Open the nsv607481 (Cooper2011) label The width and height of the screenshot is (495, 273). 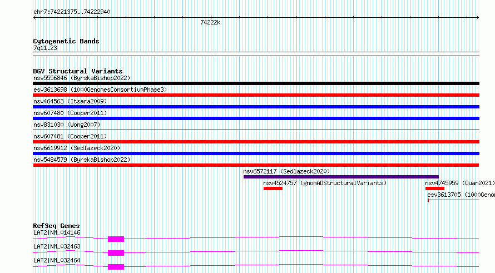pyautogui.click(x=70, y=136)
